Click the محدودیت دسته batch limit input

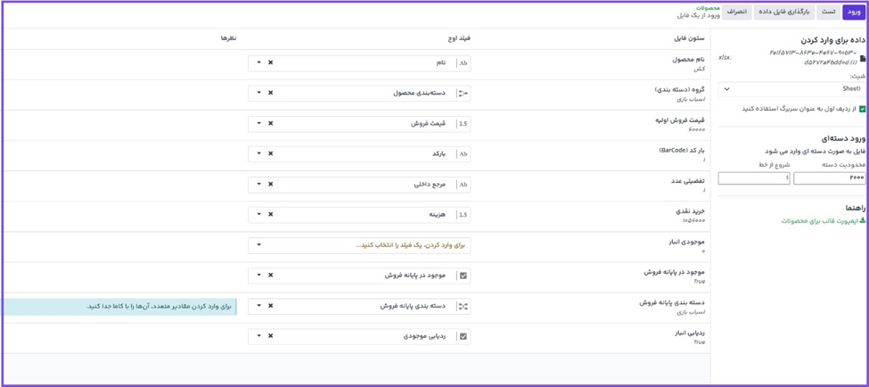click(x=829, y=178)
